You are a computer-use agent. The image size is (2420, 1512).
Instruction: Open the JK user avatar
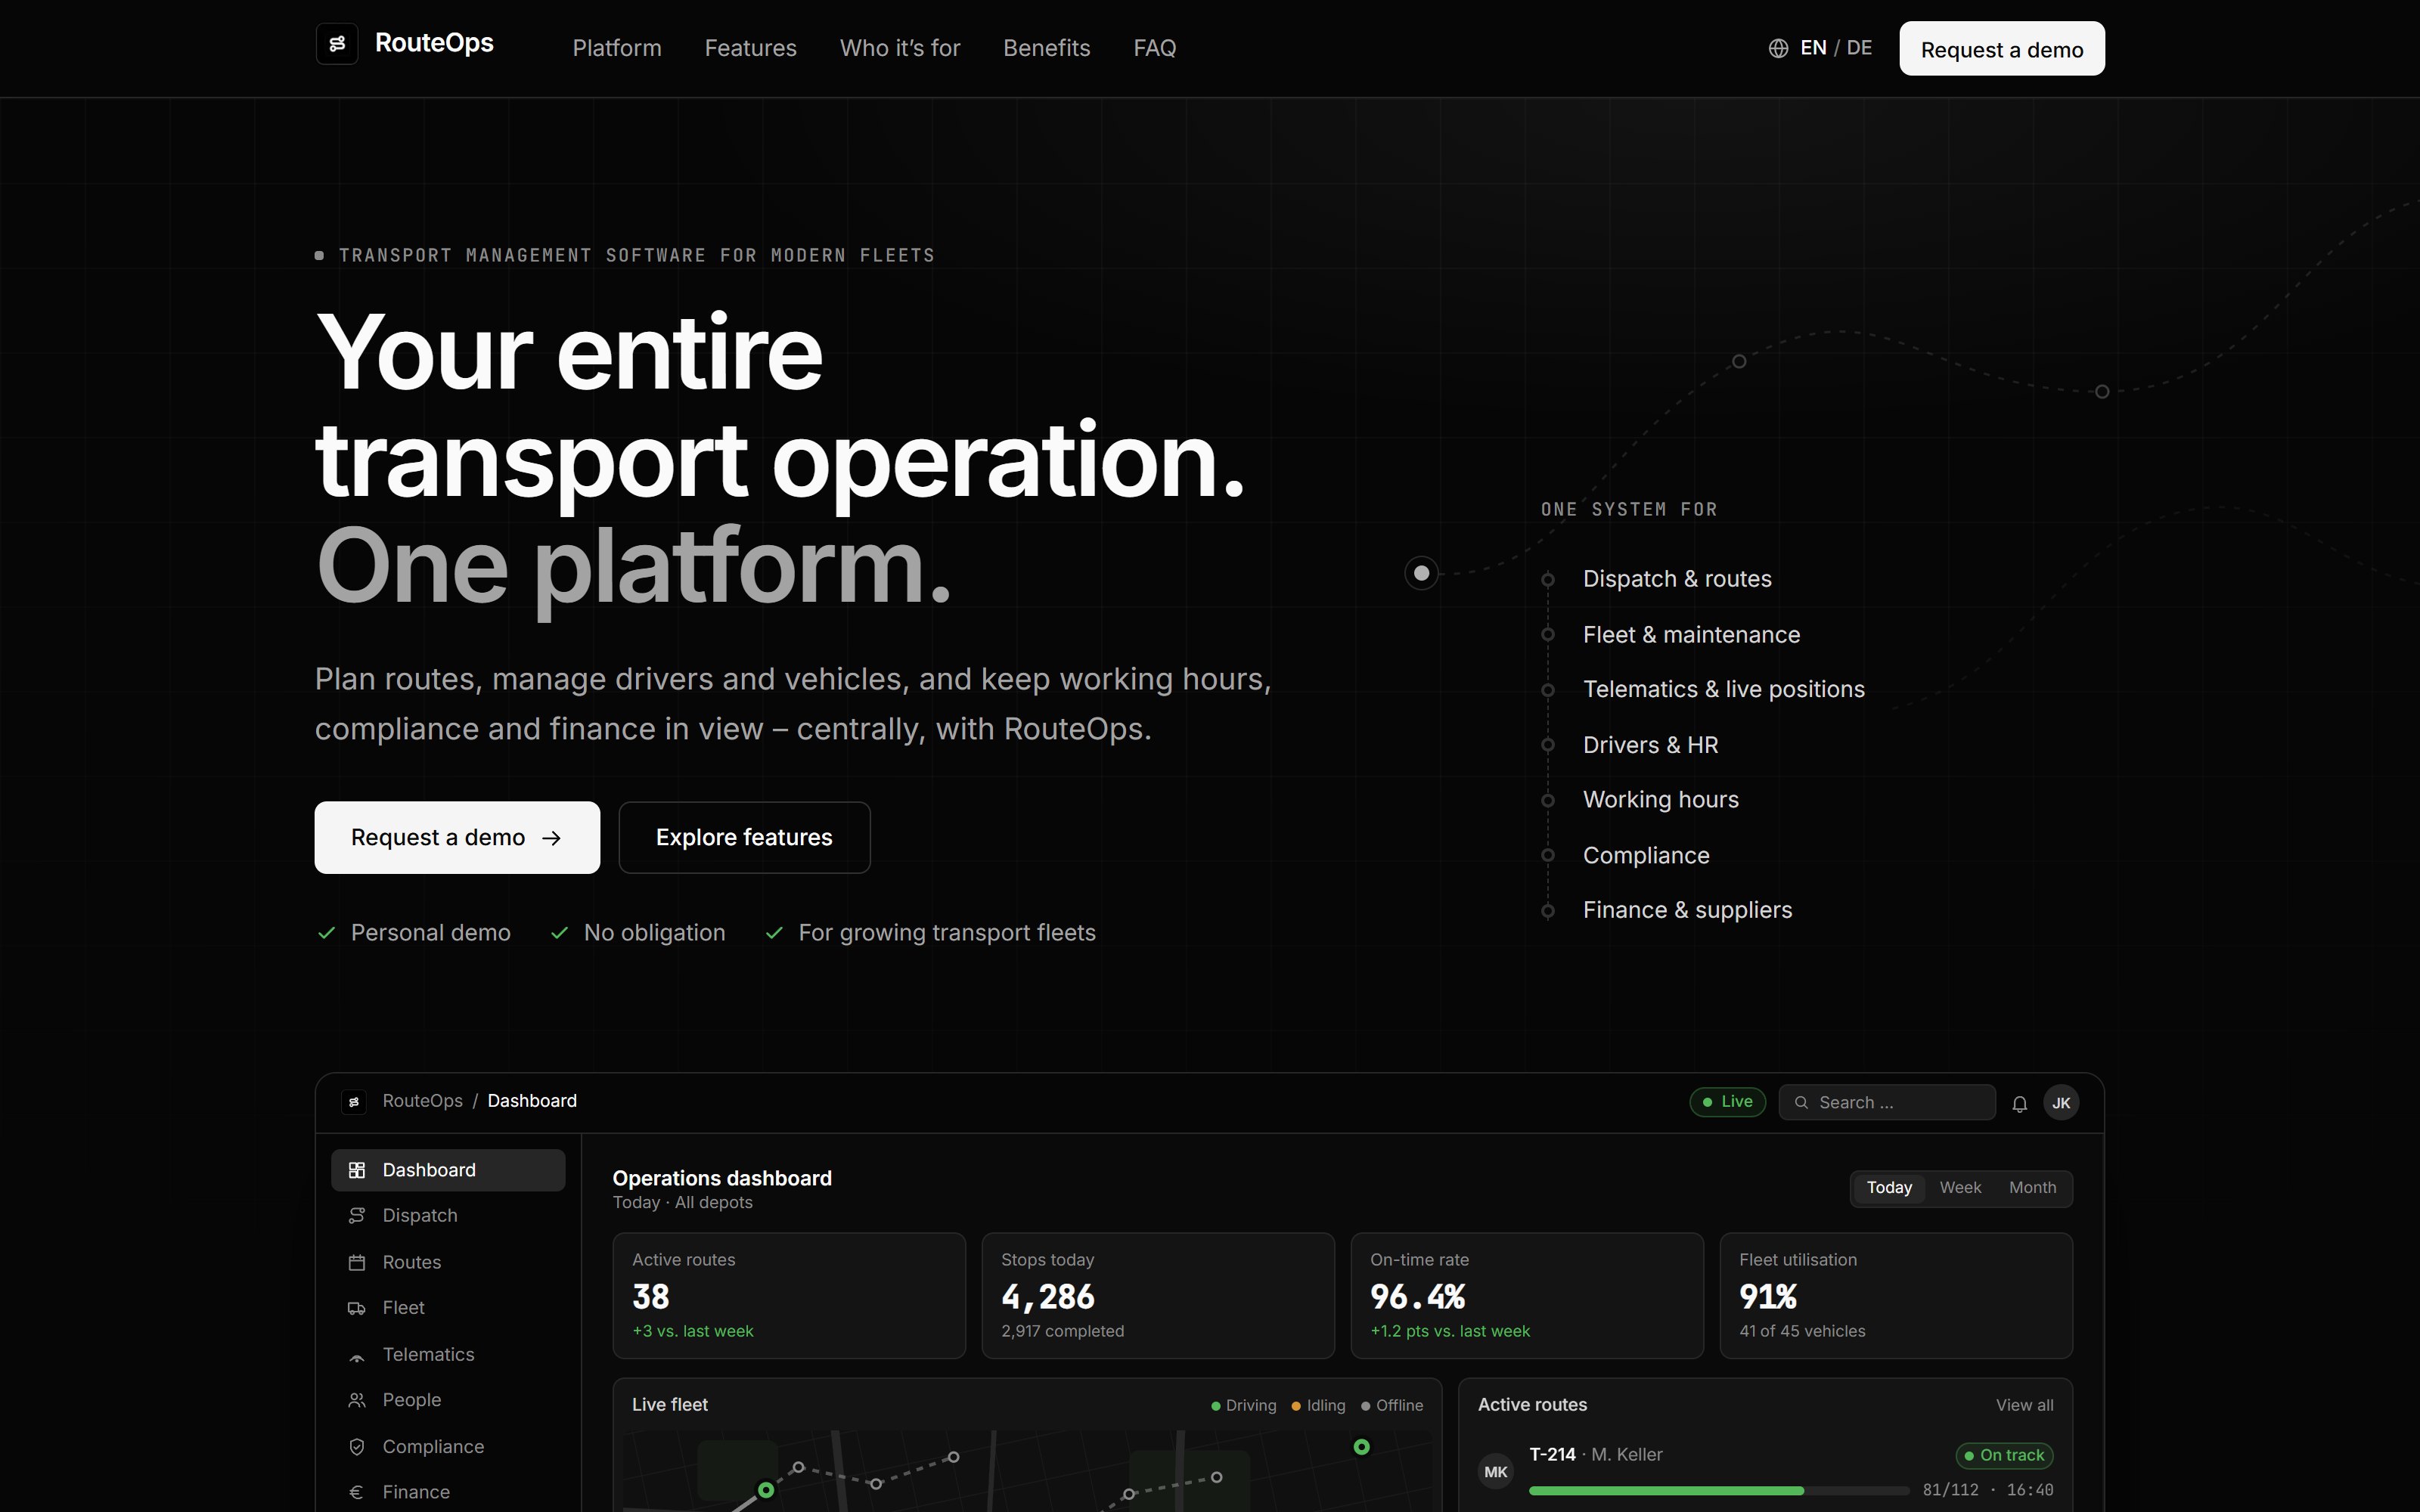2061,1103
